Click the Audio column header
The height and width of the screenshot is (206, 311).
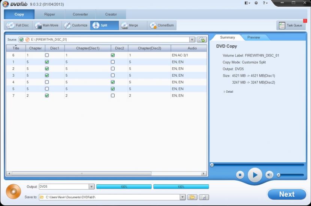189,48
